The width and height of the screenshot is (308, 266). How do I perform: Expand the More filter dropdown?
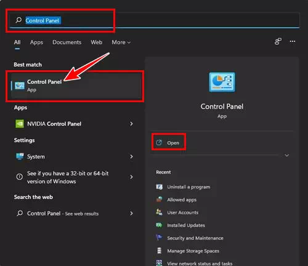tap(121, 42)
